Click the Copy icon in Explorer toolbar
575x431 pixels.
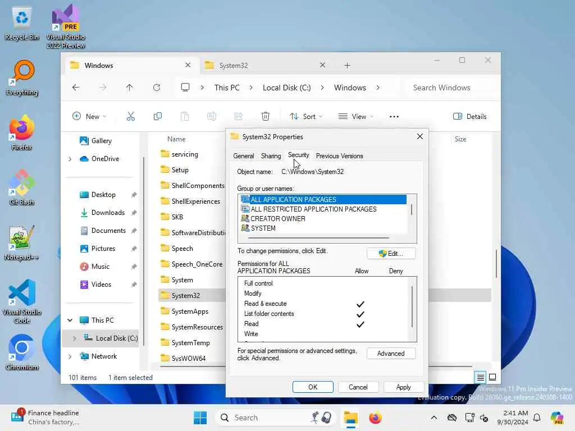click(x=158, y=117)
